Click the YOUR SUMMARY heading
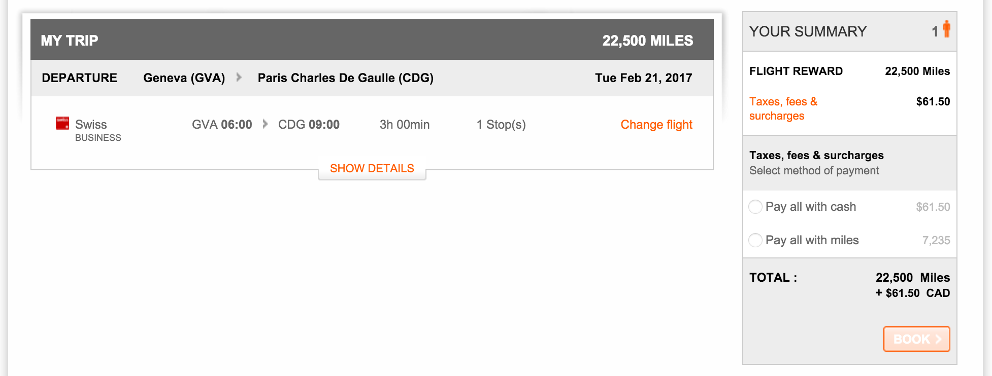 (808, 31)
